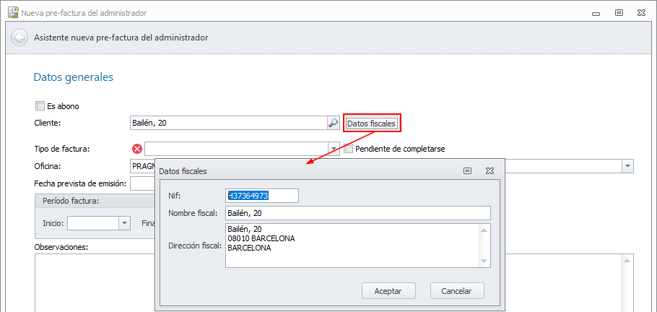Click the magnifier search icon next to Cliente

[x=333, y=123]
